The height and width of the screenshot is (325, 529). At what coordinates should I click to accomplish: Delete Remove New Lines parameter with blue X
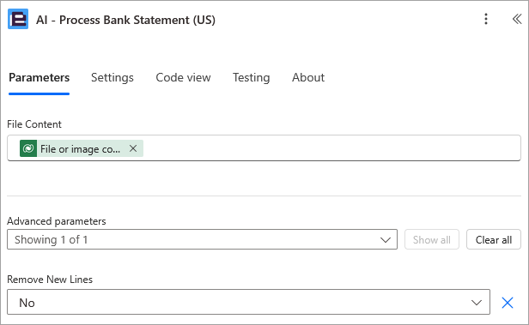coord(508,303)
